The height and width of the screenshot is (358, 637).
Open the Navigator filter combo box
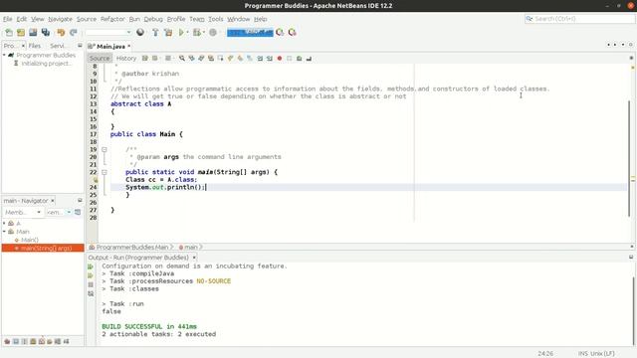[59, 212]
